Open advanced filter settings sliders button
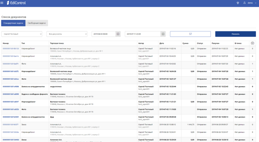Image resolution: width=259 pixels, height=142 pixels. click(190, 34)
